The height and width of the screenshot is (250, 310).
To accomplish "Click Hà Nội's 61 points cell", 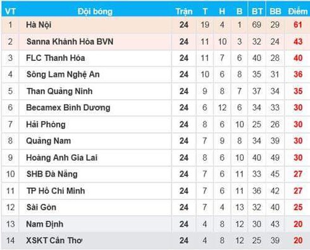I will click(x=298, y=25).
